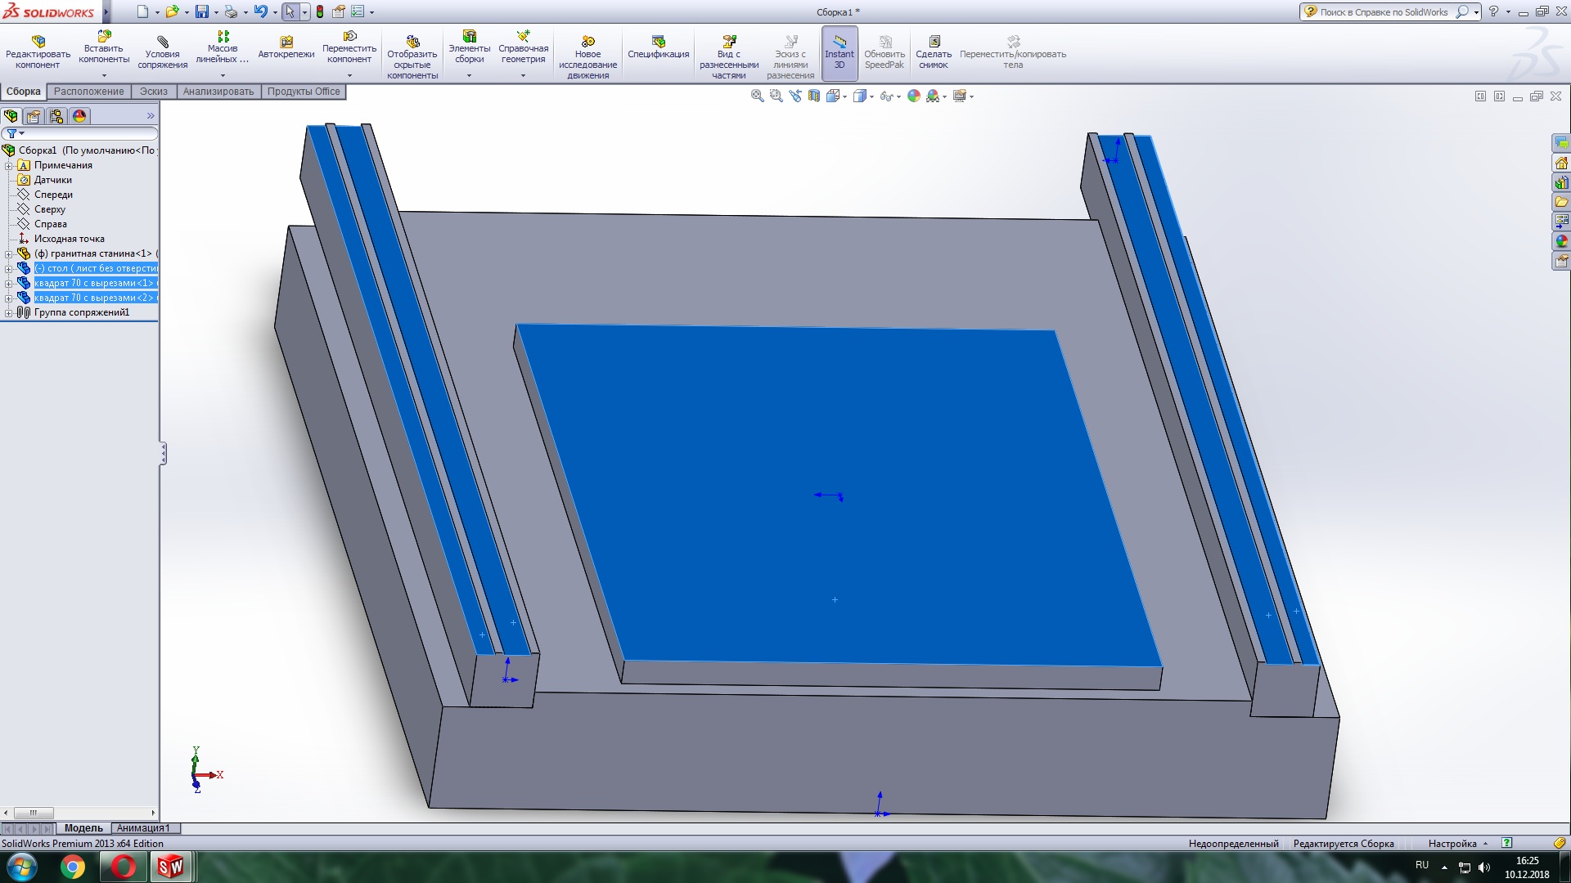
Task: Switch to the Эскиз tab
Action: click(x=153, y=92)
